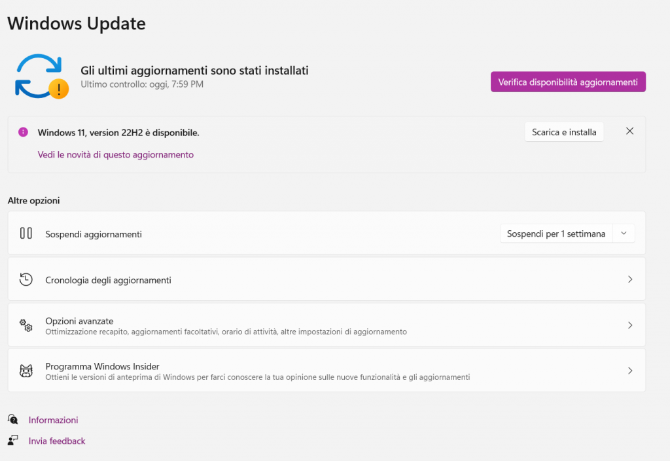Screen dimensions: 670x461
Task: Click Sospendi per 1 settimana button
Action: click(556, 233)
